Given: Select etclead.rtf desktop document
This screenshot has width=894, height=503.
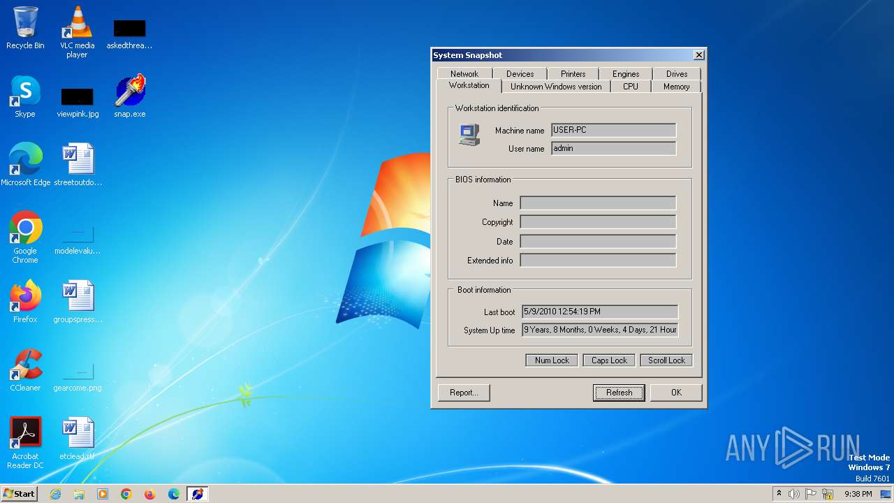Looking at the screenshot, I should pyautogui.click(x=78, y=438).
